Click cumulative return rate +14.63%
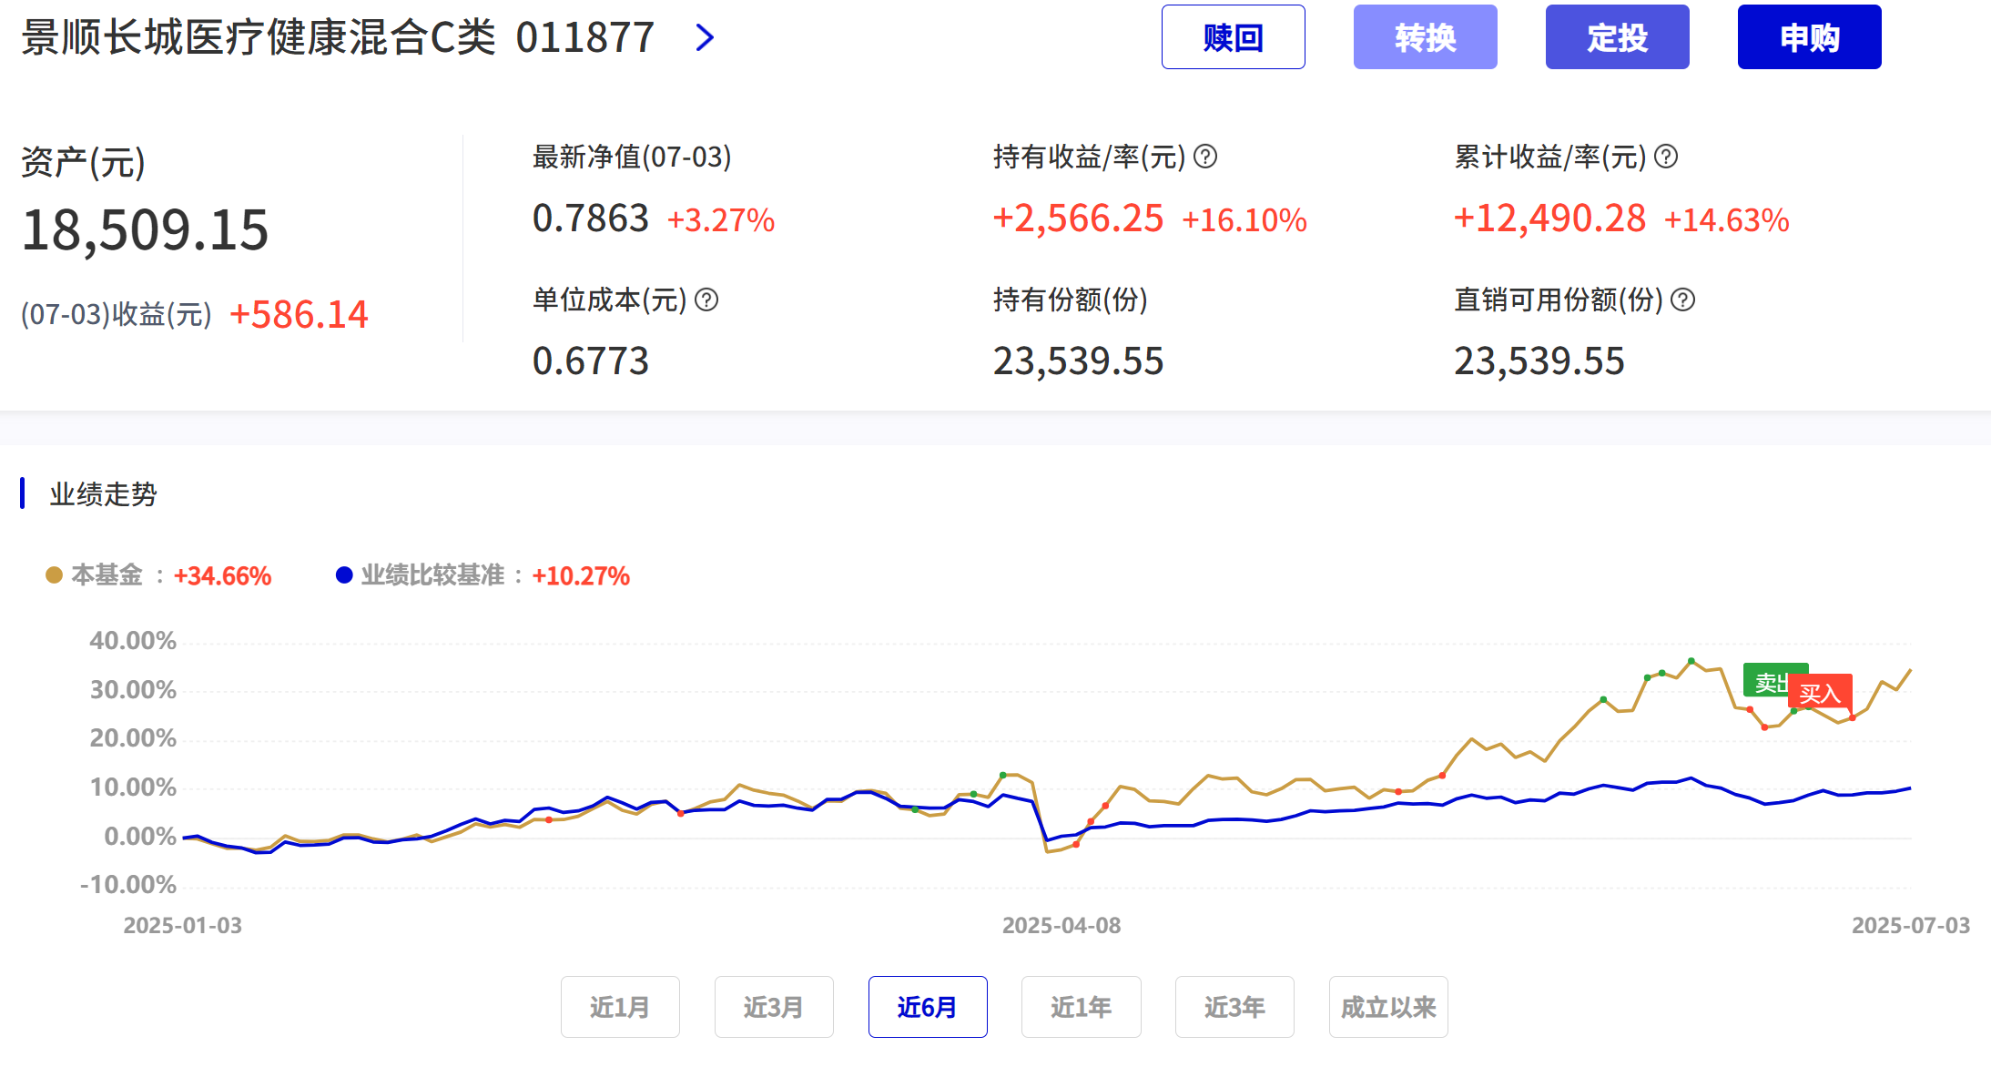The width and height of the screenshot is (1991, 1067). click(1727, 220)
